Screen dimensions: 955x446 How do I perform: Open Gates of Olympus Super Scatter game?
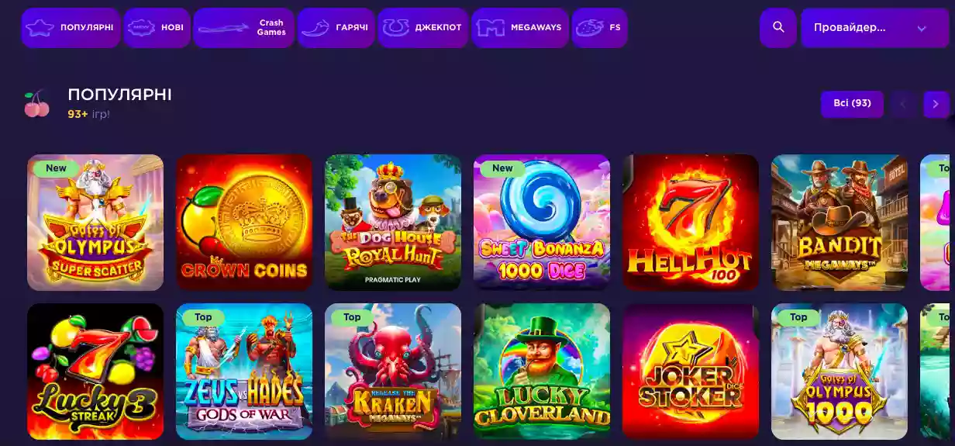pos(95,223)
